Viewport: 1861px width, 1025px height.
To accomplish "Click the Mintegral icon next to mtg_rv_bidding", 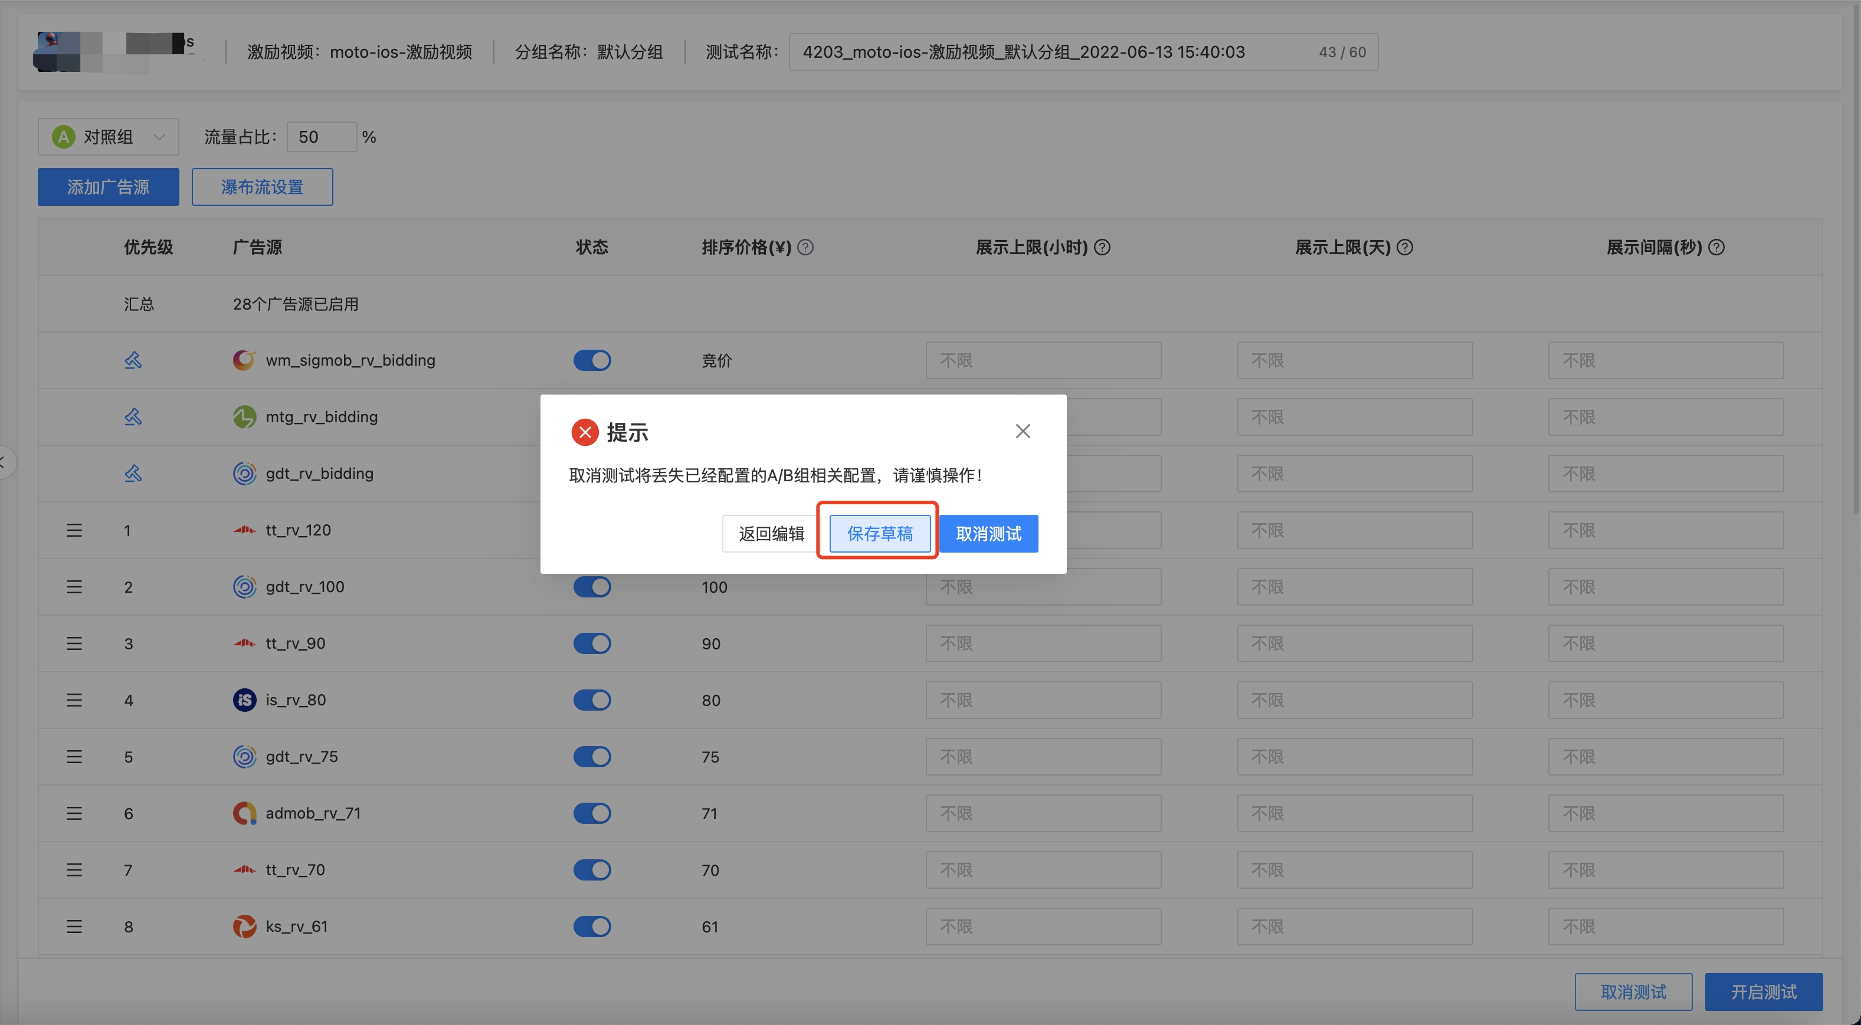I will (x=244, y=417).
